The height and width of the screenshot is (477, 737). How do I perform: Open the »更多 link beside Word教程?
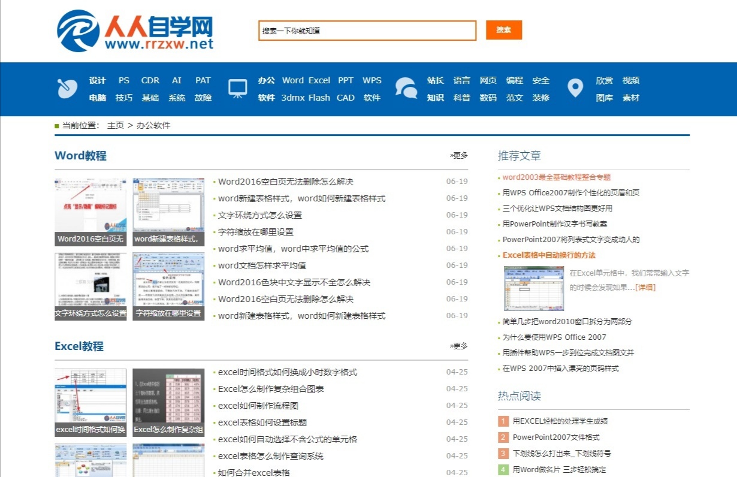[458, 155]
